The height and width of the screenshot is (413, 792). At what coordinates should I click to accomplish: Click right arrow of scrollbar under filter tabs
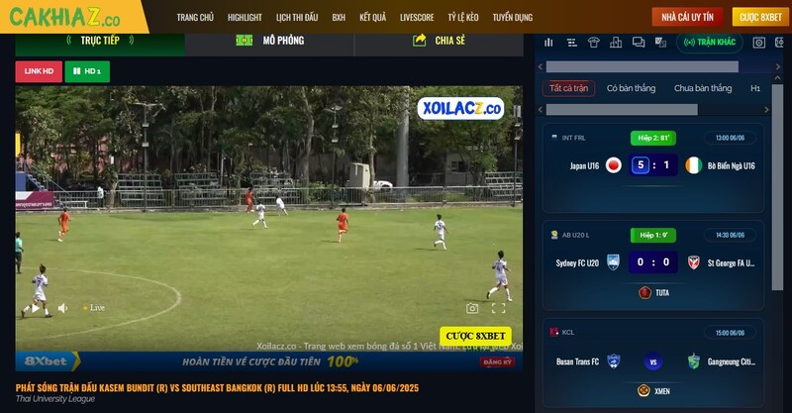[766, 109]
